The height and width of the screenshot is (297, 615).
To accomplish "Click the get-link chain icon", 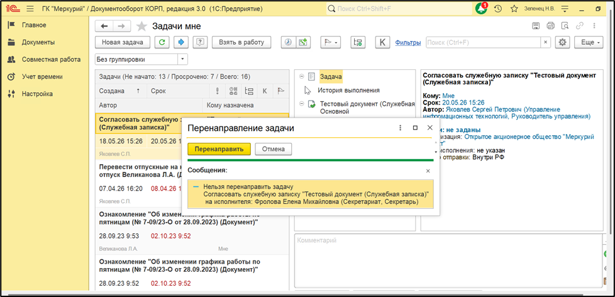I will 579,26.
